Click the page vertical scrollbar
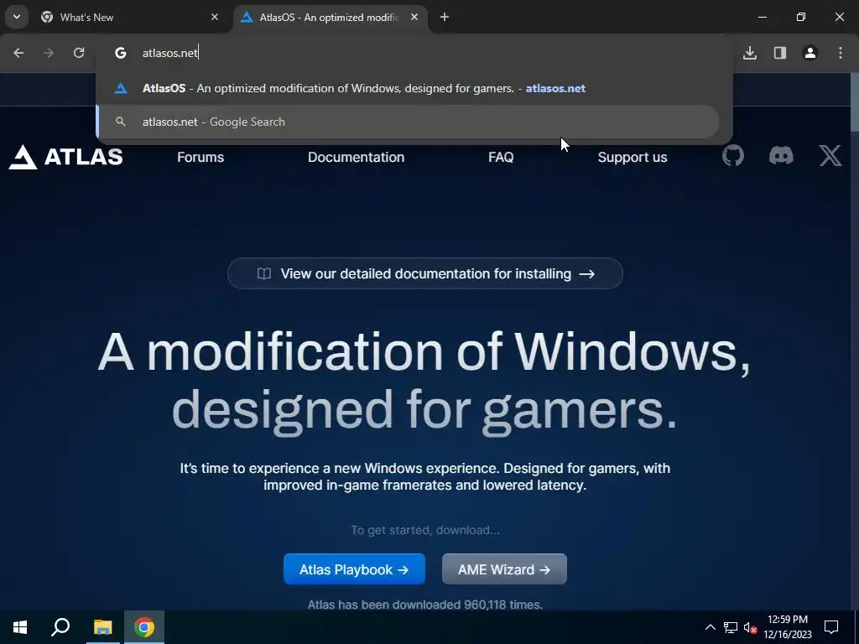Screen dimensions: 859x644 (855, 104)
